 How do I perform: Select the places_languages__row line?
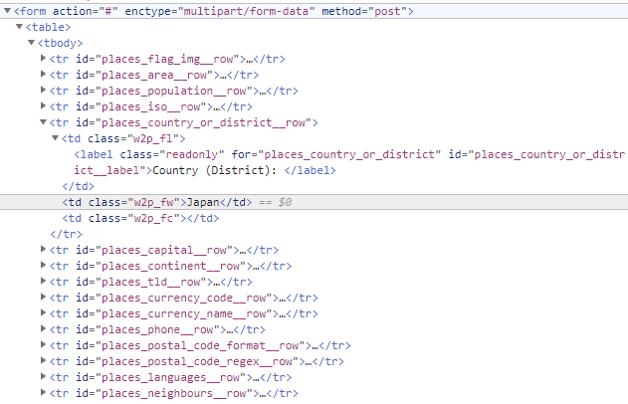pos(170,377)
